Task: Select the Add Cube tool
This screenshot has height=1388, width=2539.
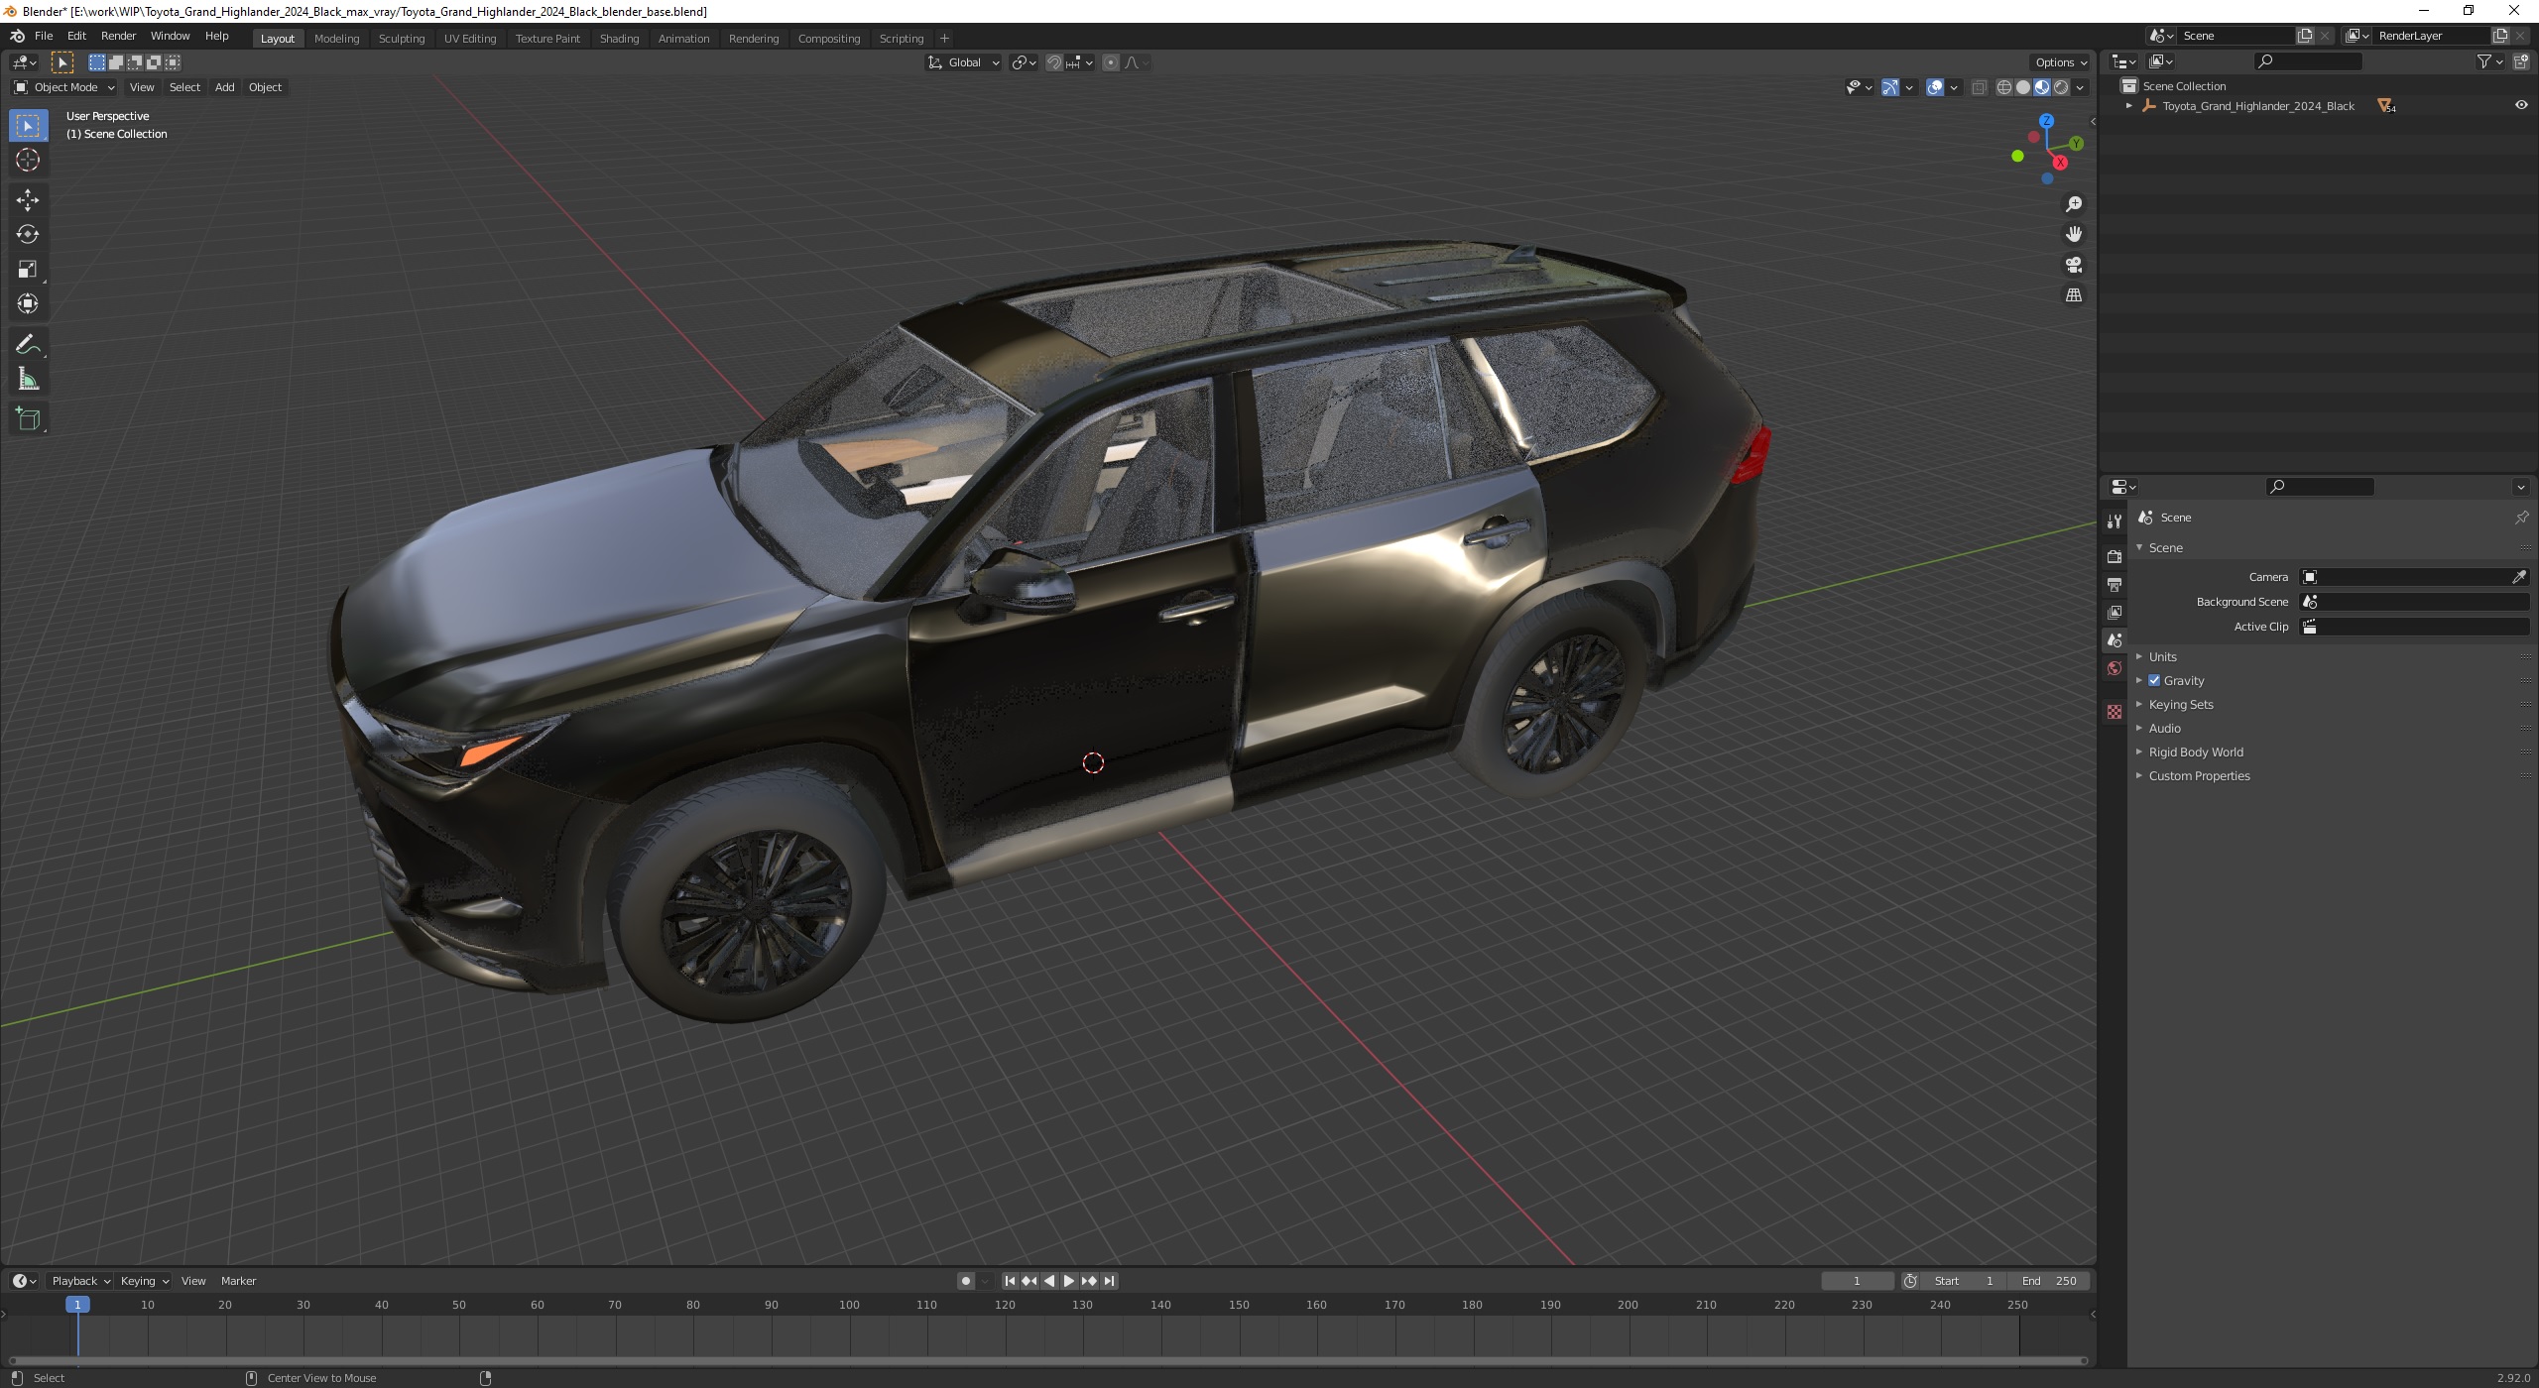Action: (x=28, y=419)
